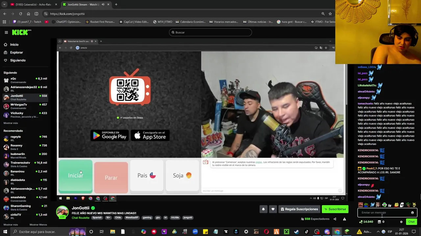Mute the JonGottii Stream tab audio
Viewport: 421px width, 236px height.
[103, 5]
